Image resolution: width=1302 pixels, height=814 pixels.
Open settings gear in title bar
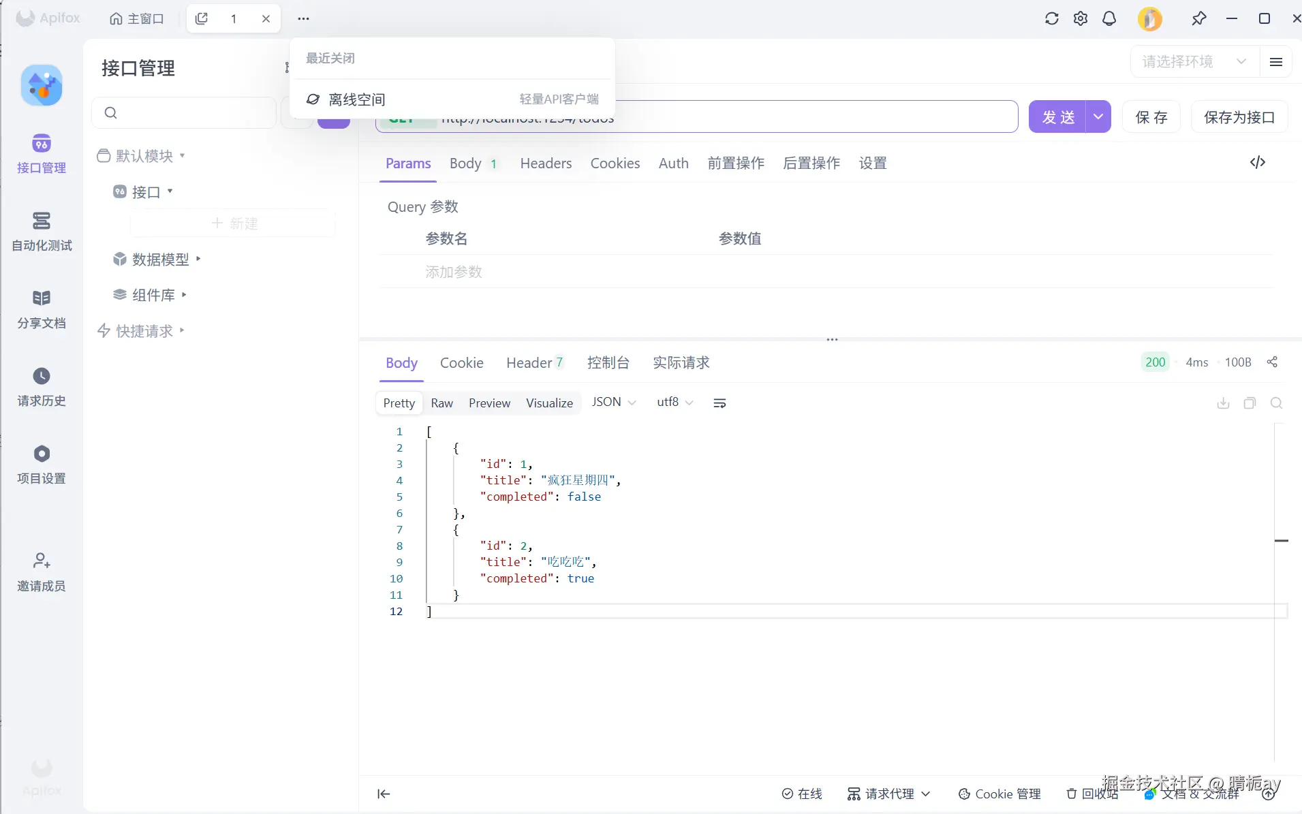pos(1081,18)
